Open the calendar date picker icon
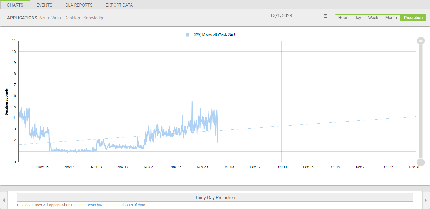This screenshot has height=209, width=430. (326, 16)
